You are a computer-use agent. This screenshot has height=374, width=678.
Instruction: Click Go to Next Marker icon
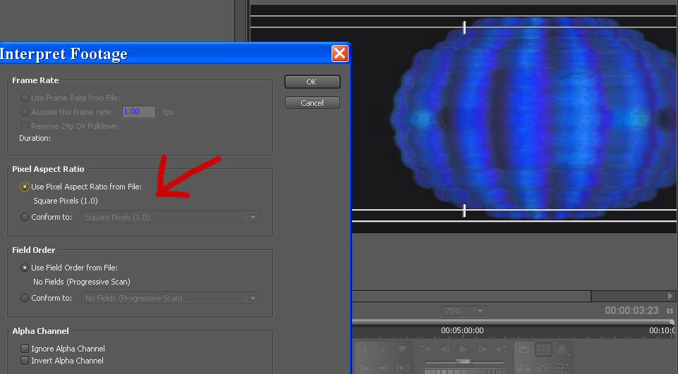click(501, 349)
